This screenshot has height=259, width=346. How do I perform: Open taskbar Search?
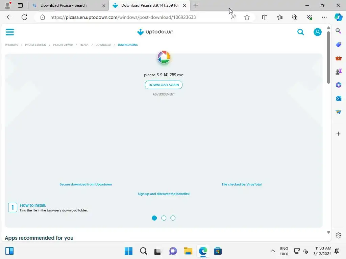coord(143,251)
